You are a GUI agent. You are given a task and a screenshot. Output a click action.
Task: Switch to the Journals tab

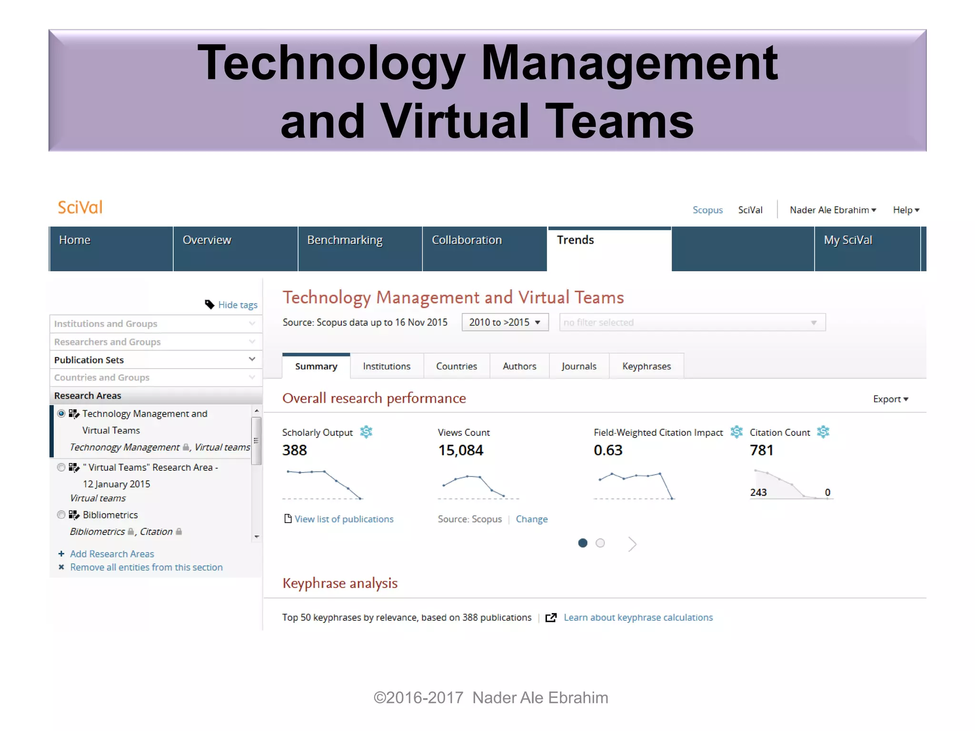point(579,366)
